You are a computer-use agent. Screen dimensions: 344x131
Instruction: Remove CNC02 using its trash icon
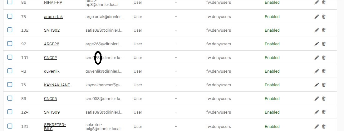324,58
